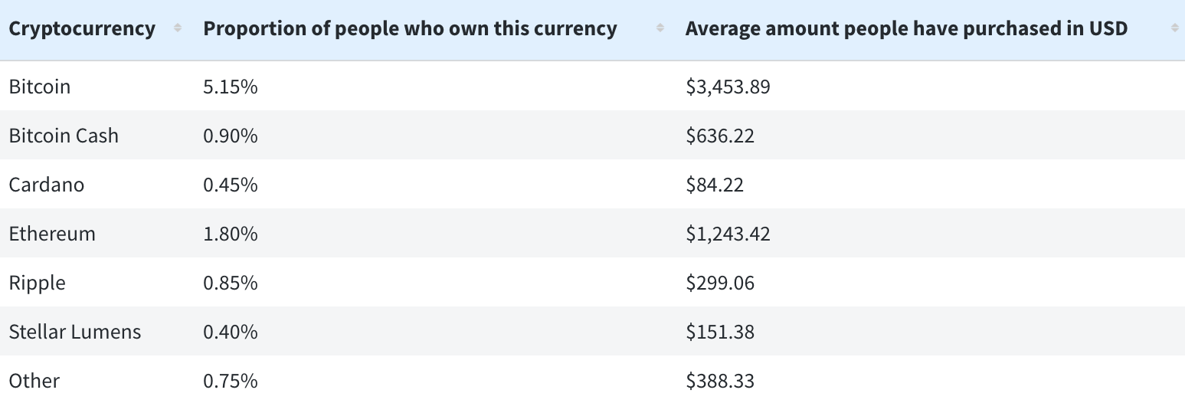Click Bitcoin's 5.15% ownership value

[x=231, y=87]
